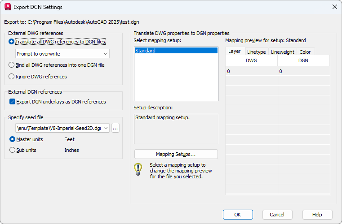
Task: Choose Bind all DWG references option
Action: (x=12, y=65)
